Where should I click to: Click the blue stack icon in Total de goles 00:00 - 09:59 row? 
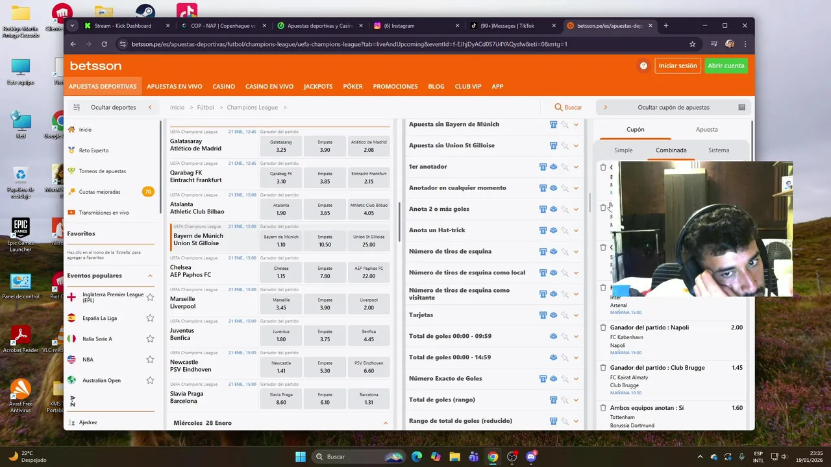click(553, 337)
